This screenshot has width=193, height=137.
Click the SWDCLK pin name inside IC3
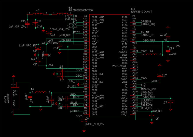[x=123, y=52]
